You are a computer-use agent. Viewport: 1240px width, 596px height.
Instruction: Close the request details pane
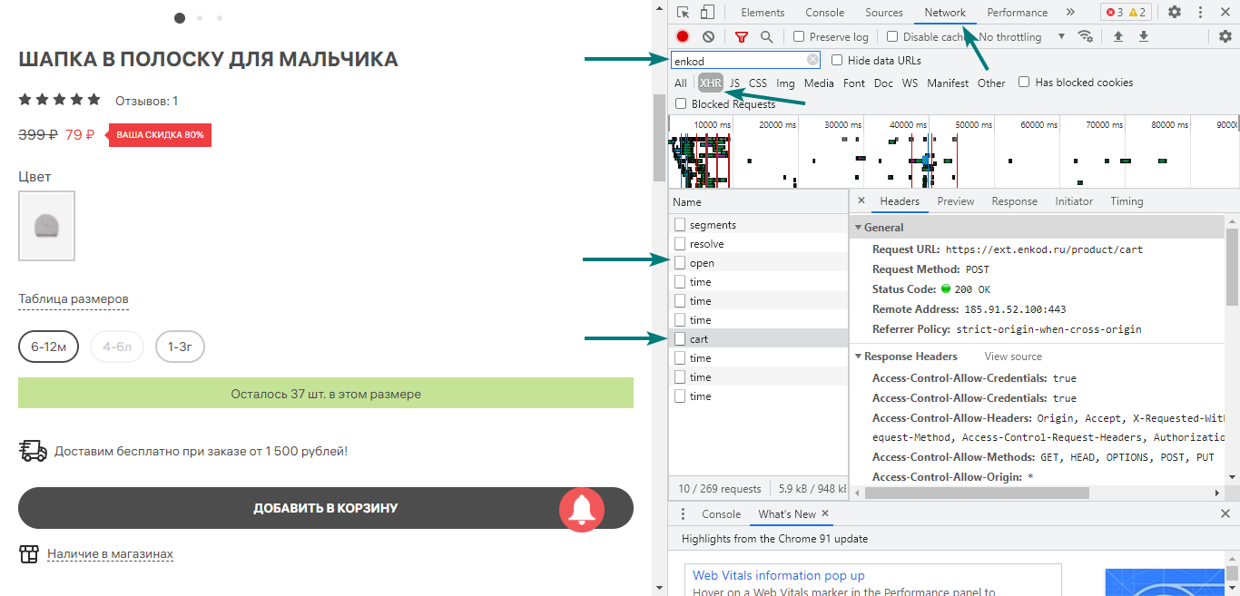click(x=861, y=201)
